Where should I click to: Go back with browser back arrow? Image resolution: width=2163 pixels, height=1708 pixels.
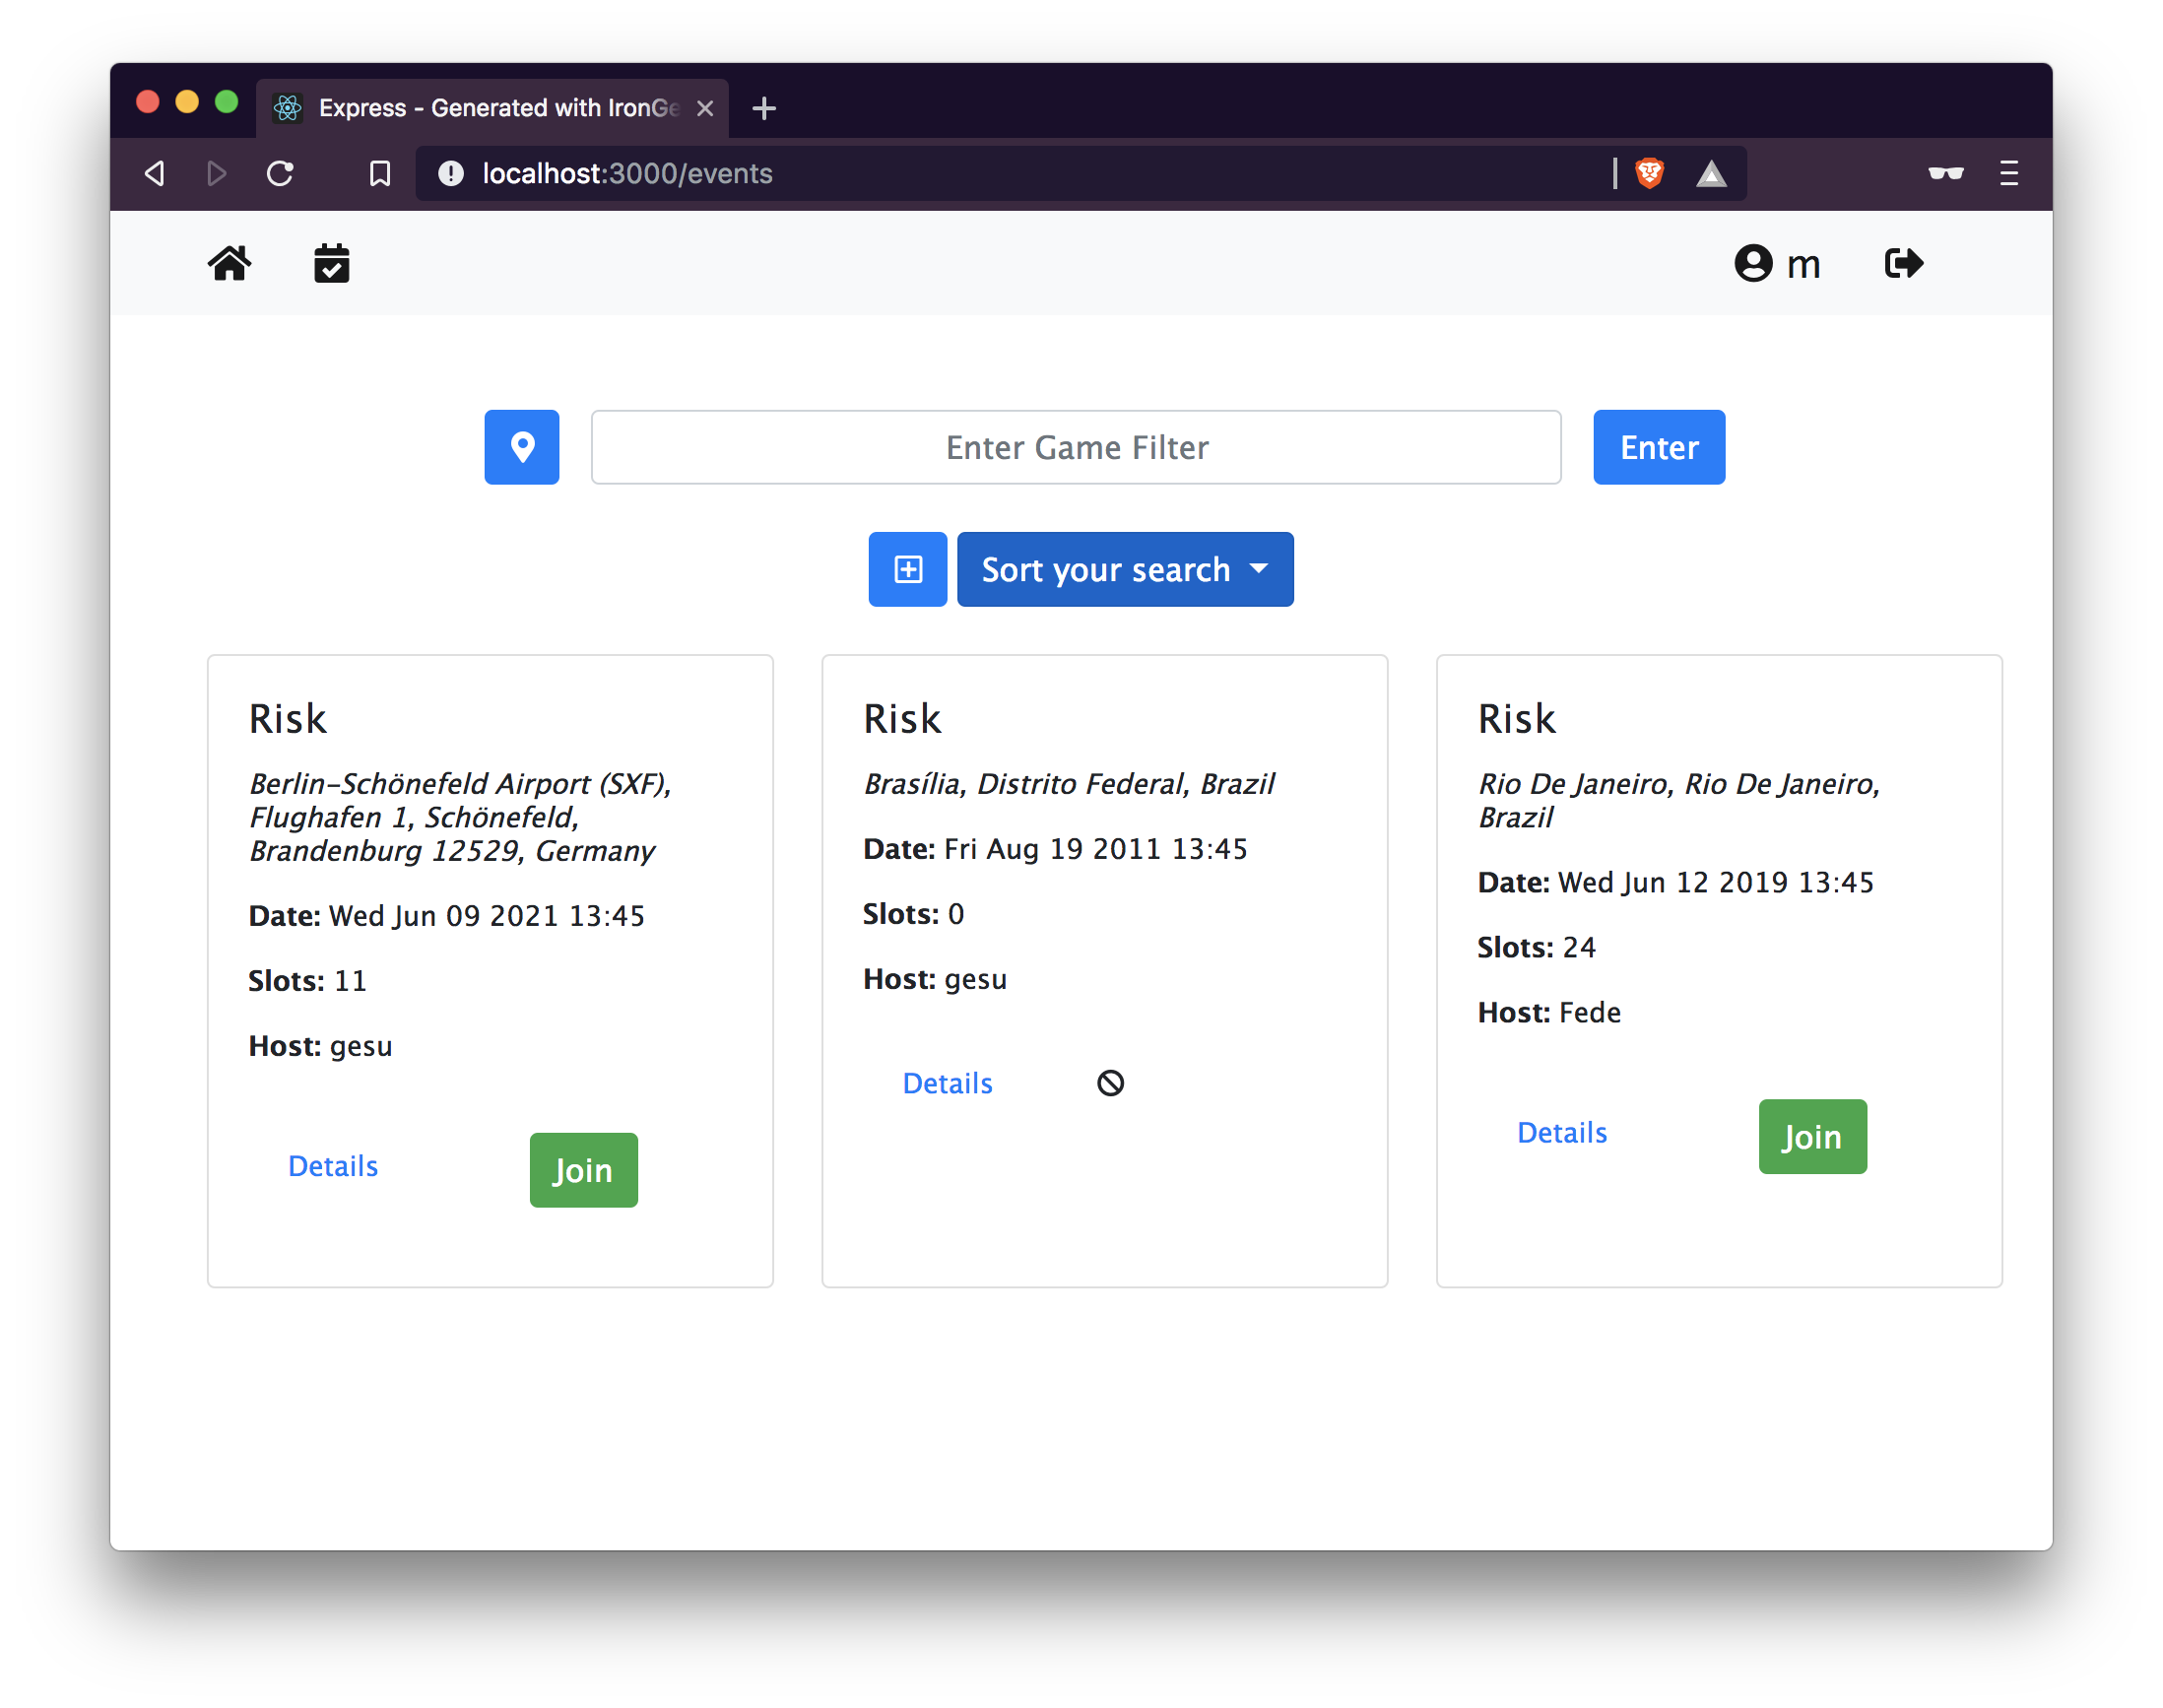tap(154, 174)
